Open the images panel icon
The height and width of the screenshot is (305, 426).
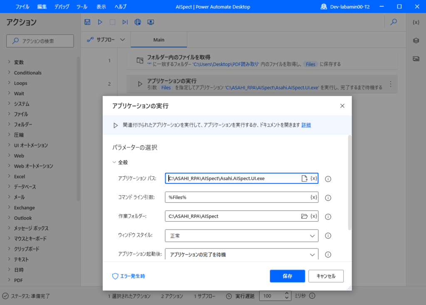click(416, 59)
